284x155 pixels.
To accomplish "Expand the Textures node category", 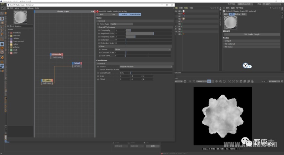I will point(9,35).
